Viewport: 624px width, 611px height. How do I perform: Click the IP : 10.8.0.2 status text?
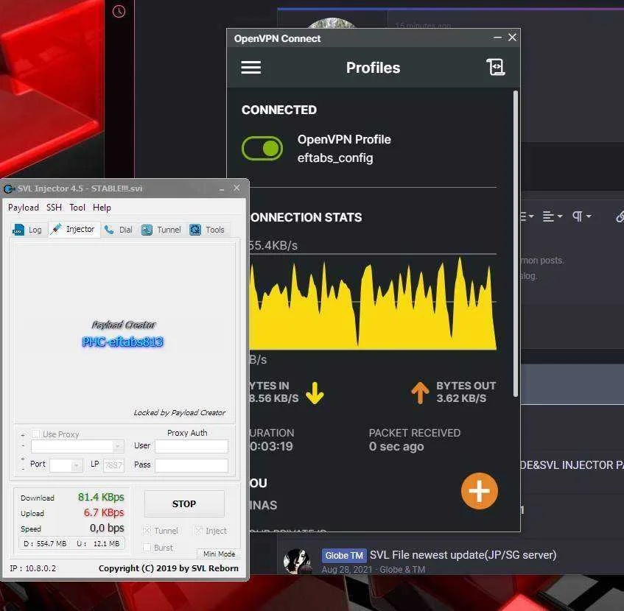click(32, 568)
